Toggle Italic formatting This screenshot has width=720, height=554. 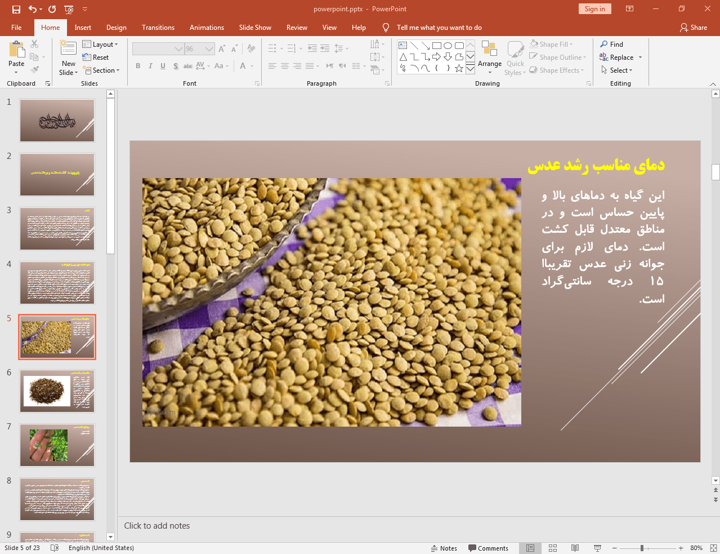coord(150,66)
